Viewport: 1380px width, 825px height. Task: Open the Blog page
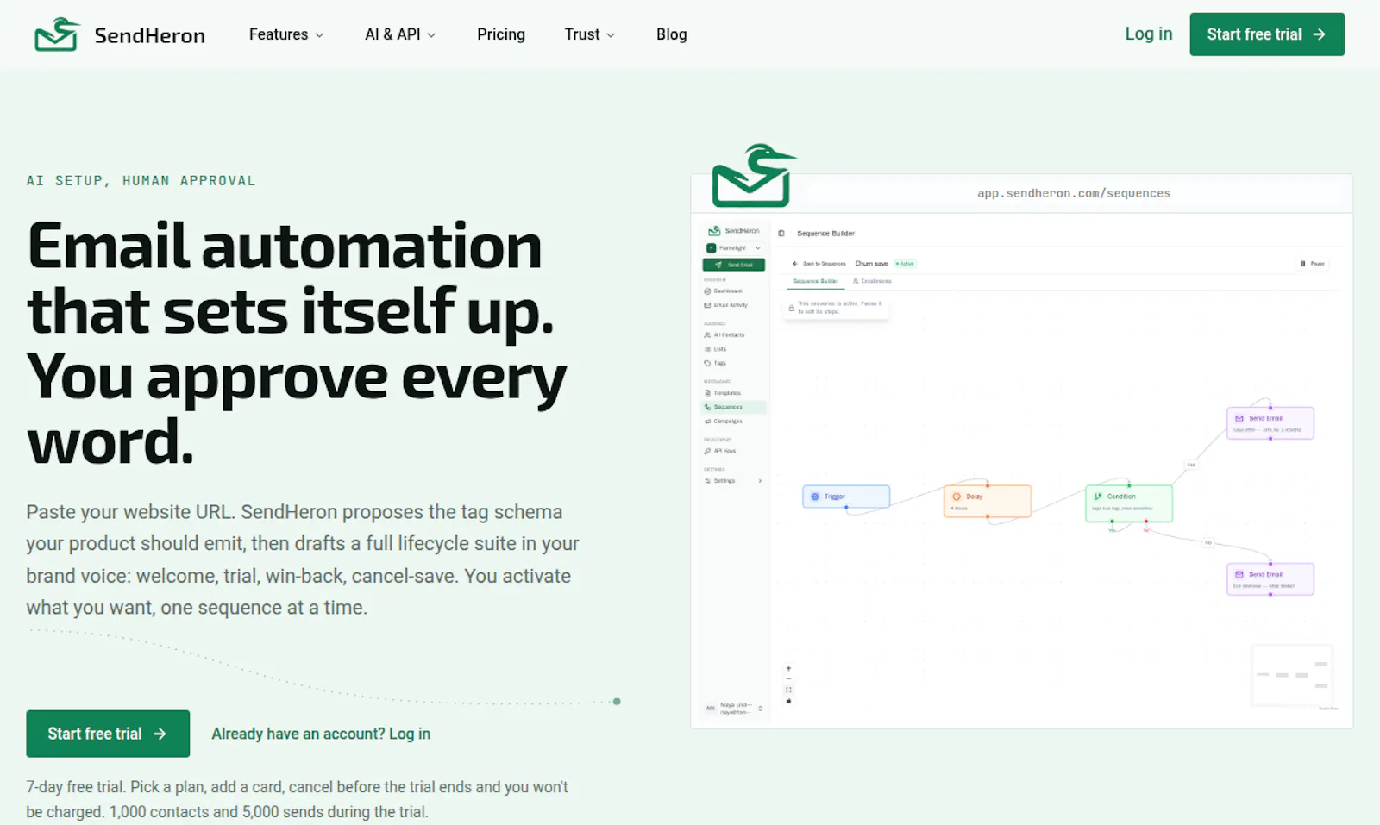pos(671,34)
